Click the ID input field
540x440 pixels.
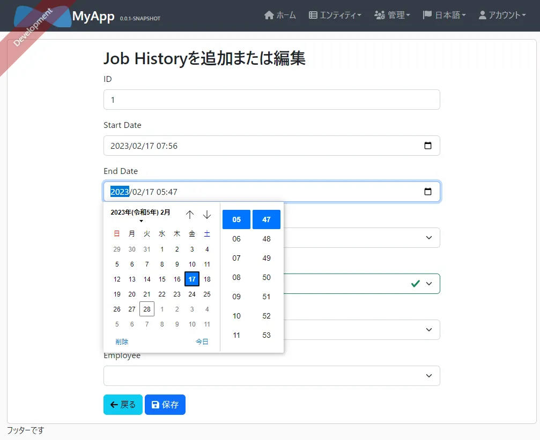coord(272,100)
